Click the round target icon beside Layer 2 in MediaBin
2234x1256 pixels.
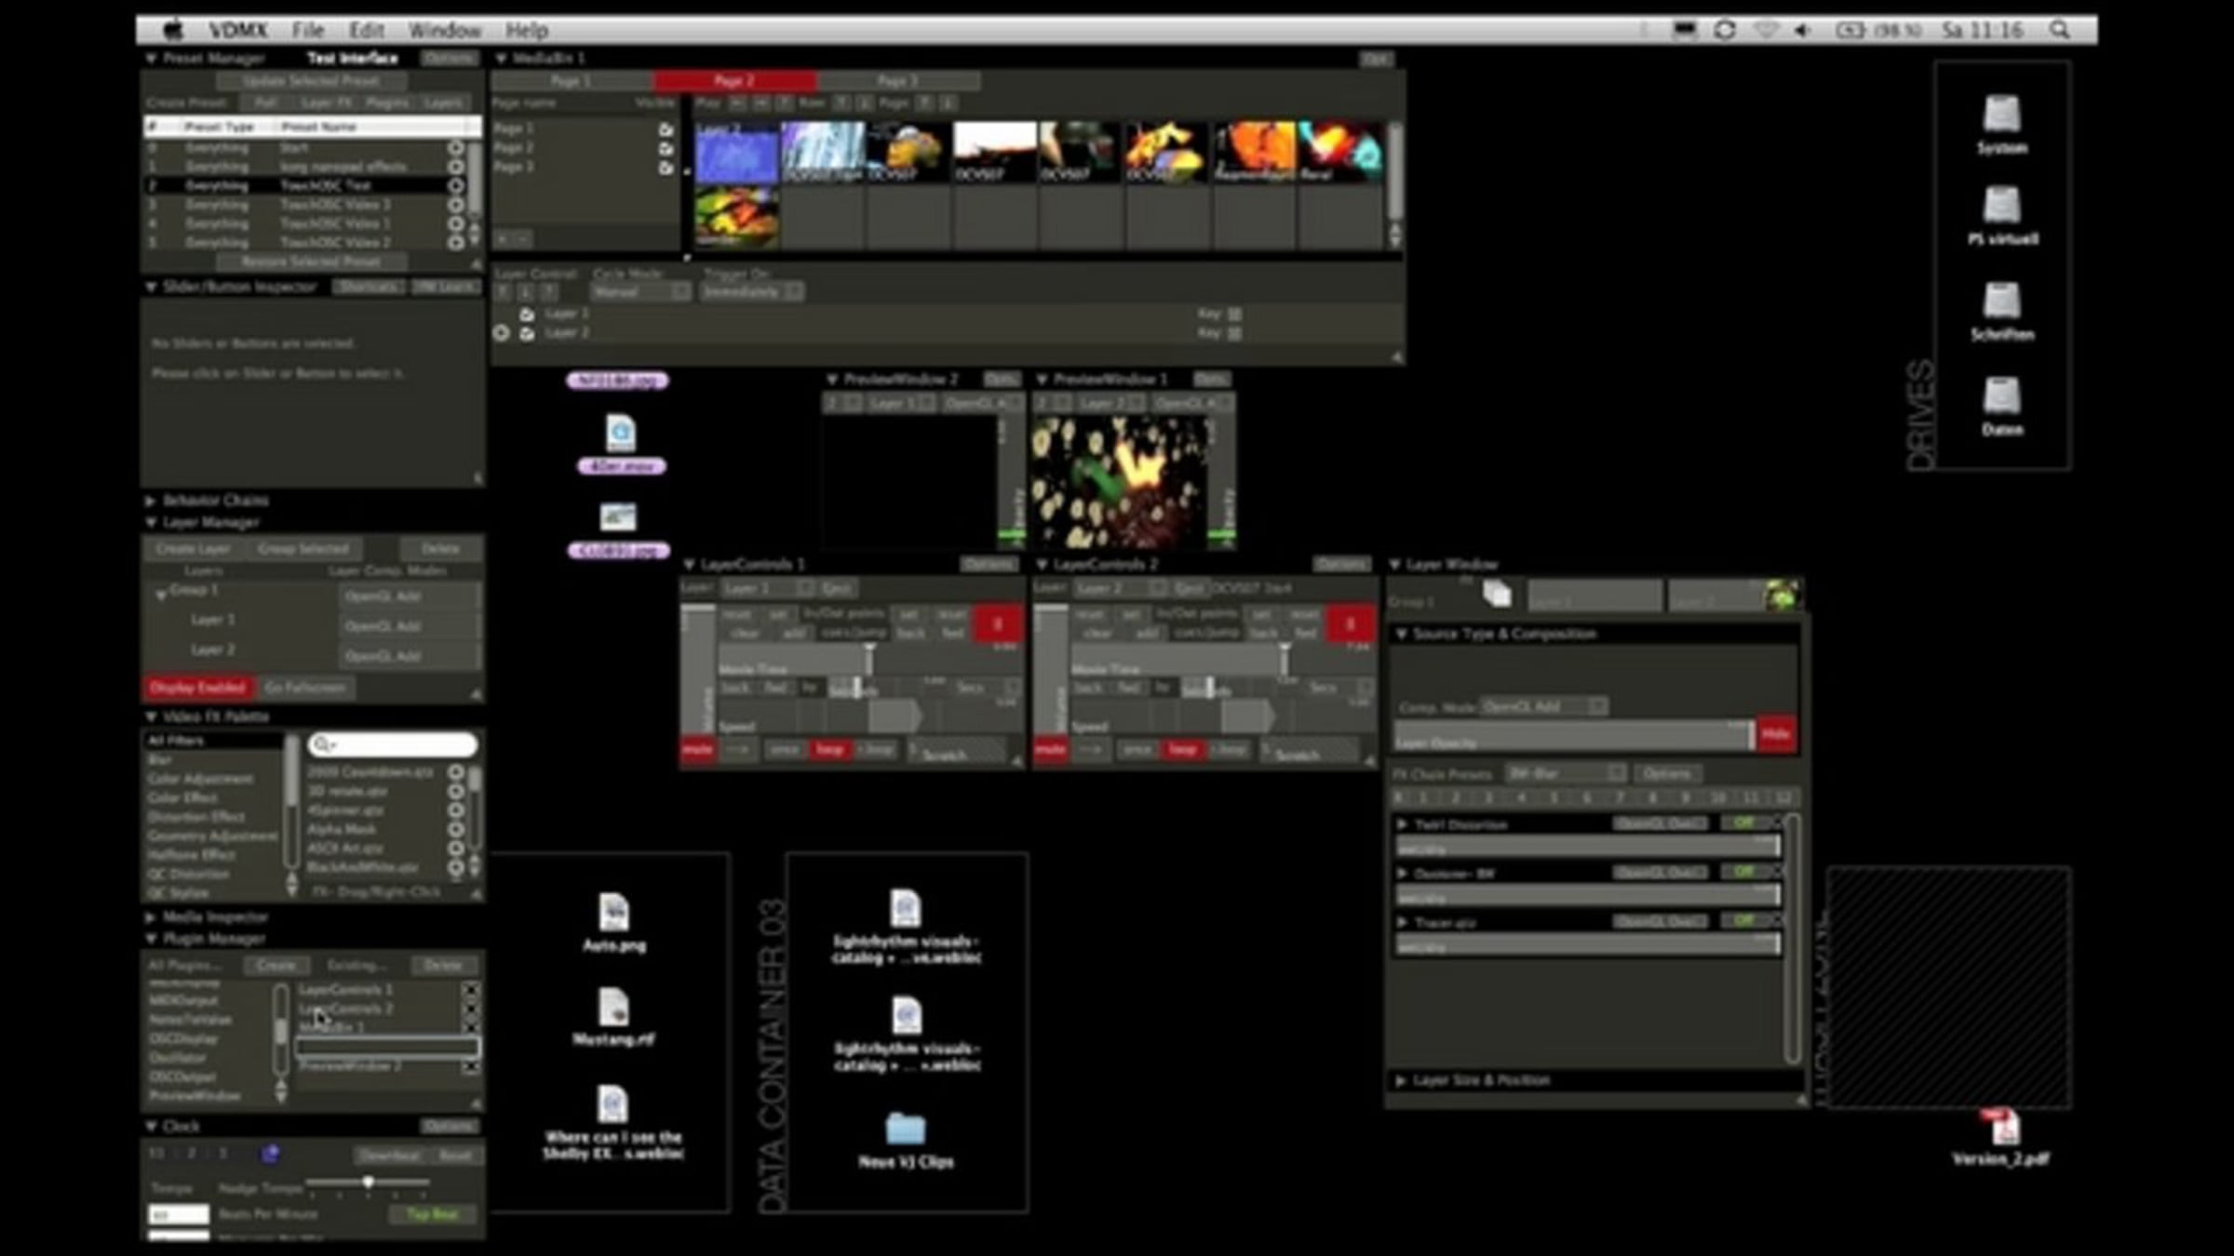tap(502, 333)
